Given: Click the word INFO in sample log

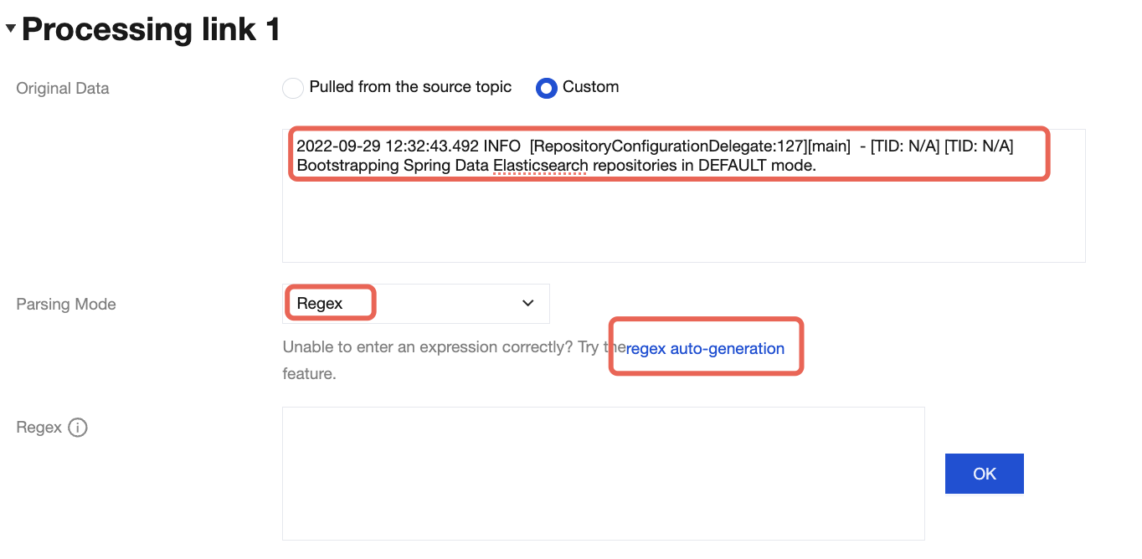Looking at the screenshot, I should tap(502, 147).
